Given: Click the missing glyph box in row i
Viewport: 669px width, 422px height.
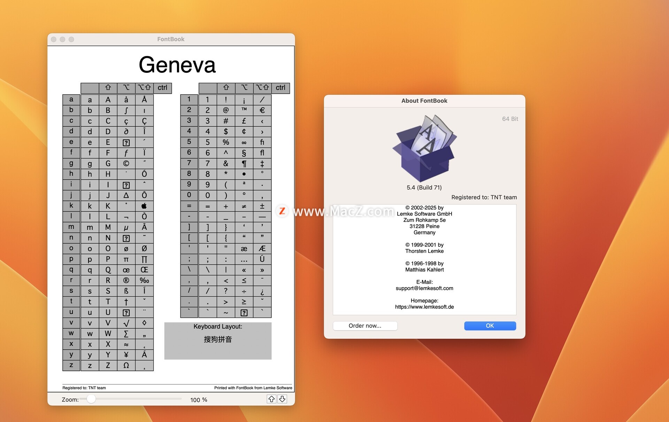Looking at the screenshot, I should click(x=126, y=185).
